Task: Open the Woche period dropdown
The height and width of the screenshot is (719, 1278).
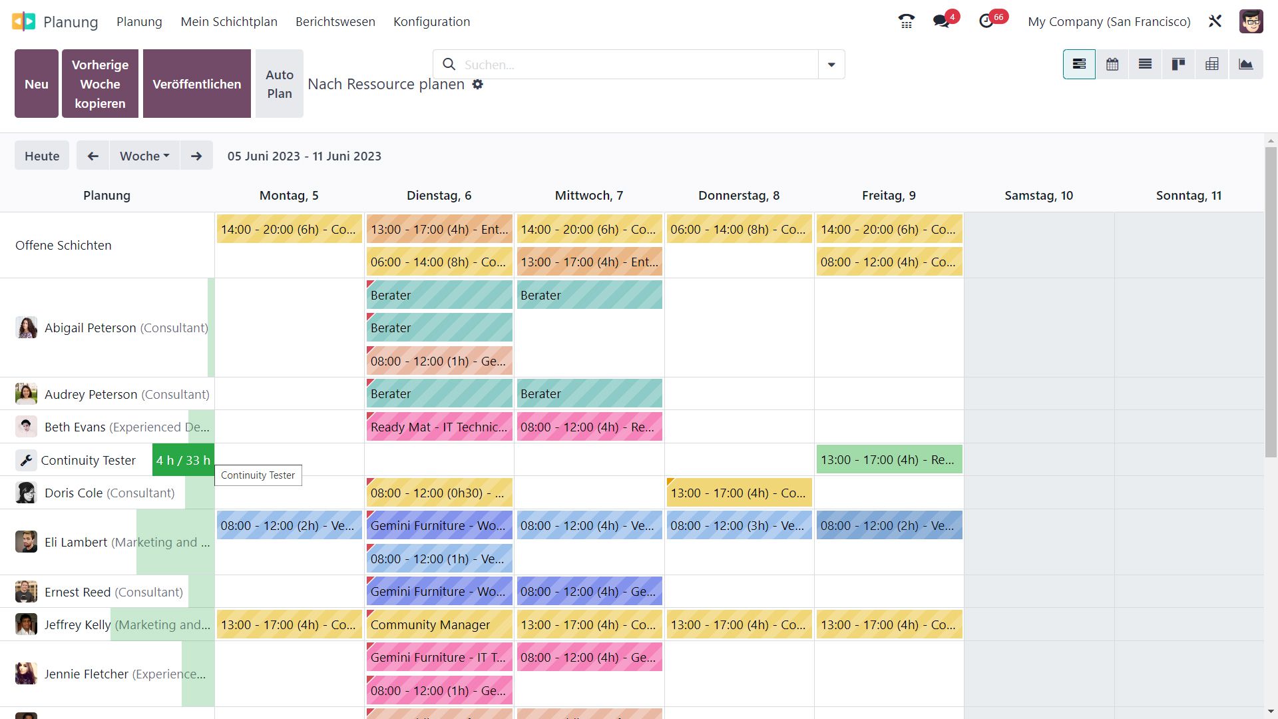Action: [144, 156]
